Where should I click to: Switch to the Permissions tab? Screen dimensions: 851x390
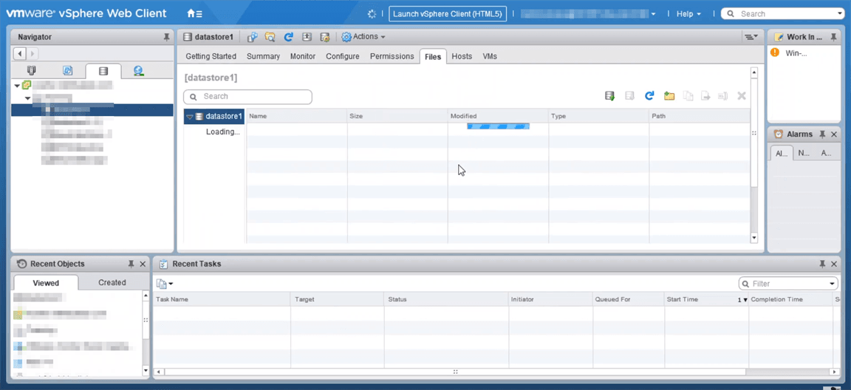392,56
